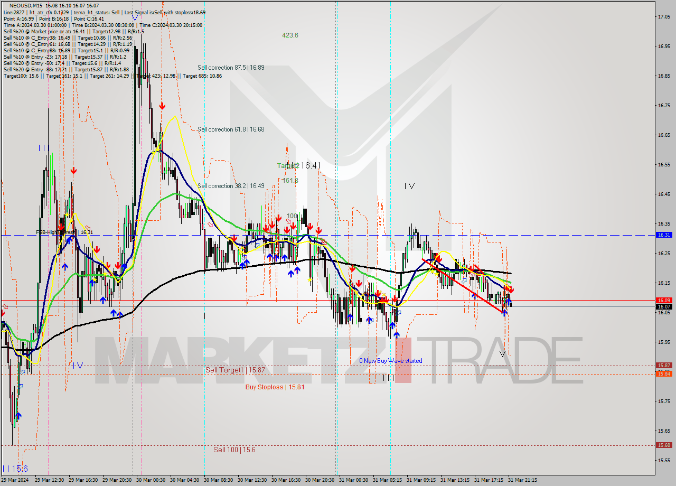Click the 'Point A:16.99' info line

(54, 18)
